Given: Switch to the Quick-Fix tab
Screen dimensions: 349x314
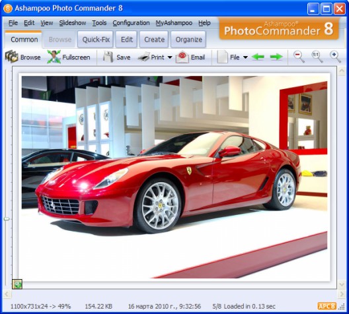Looking at the screenshot, I should point(96,40).
